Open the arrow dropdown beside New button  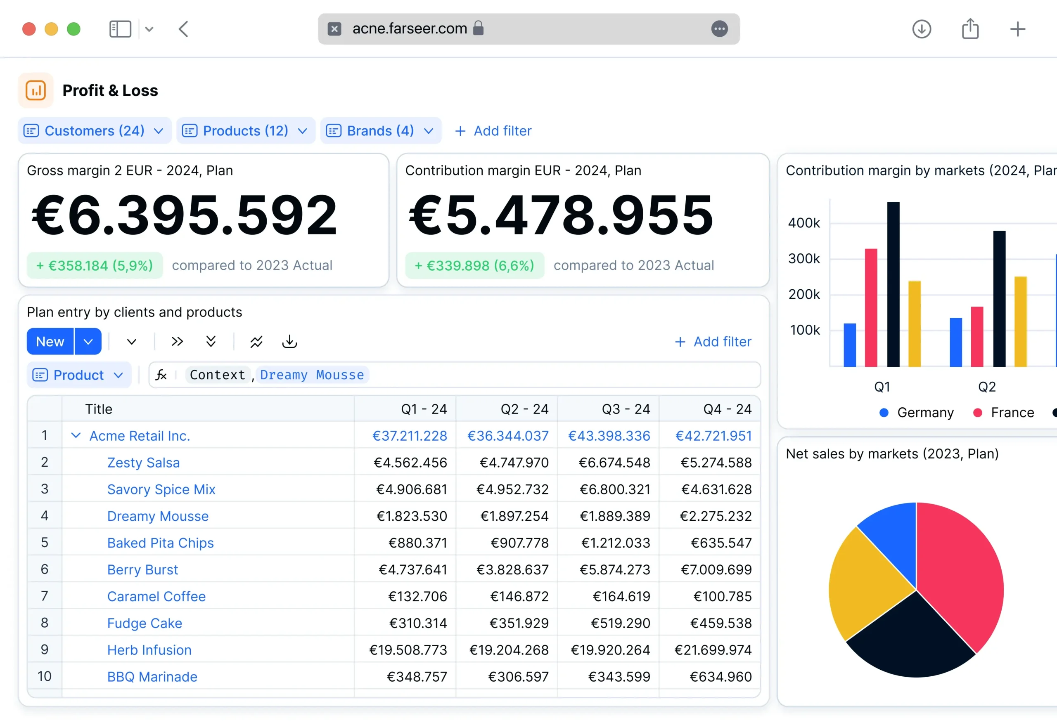pyautogui.click(x=88, y=341)
